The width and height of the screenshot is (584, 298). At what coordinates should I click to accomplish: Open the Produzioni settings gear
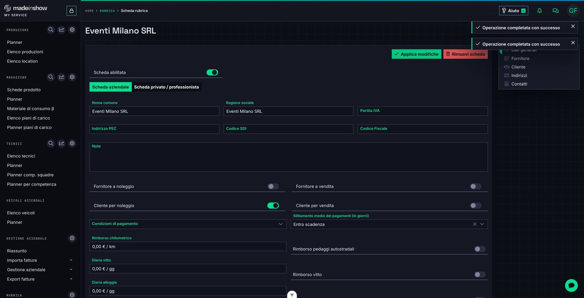pyautogui.click(x=72, y=30)
